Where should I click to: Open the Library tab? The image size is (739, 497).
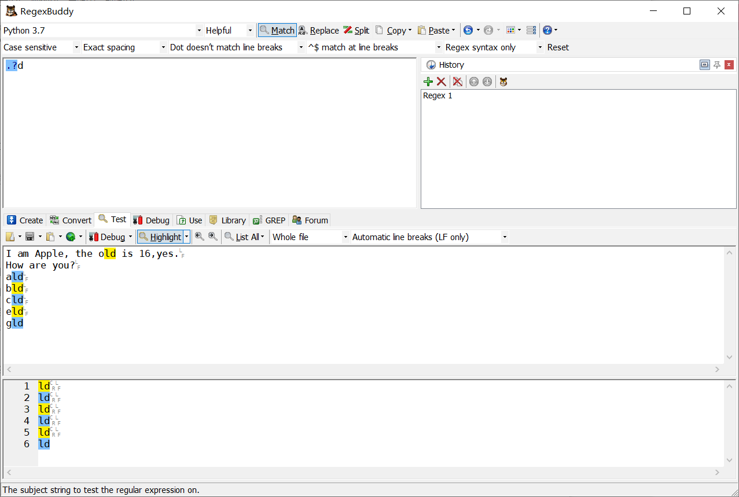click(x=227, y=220)
